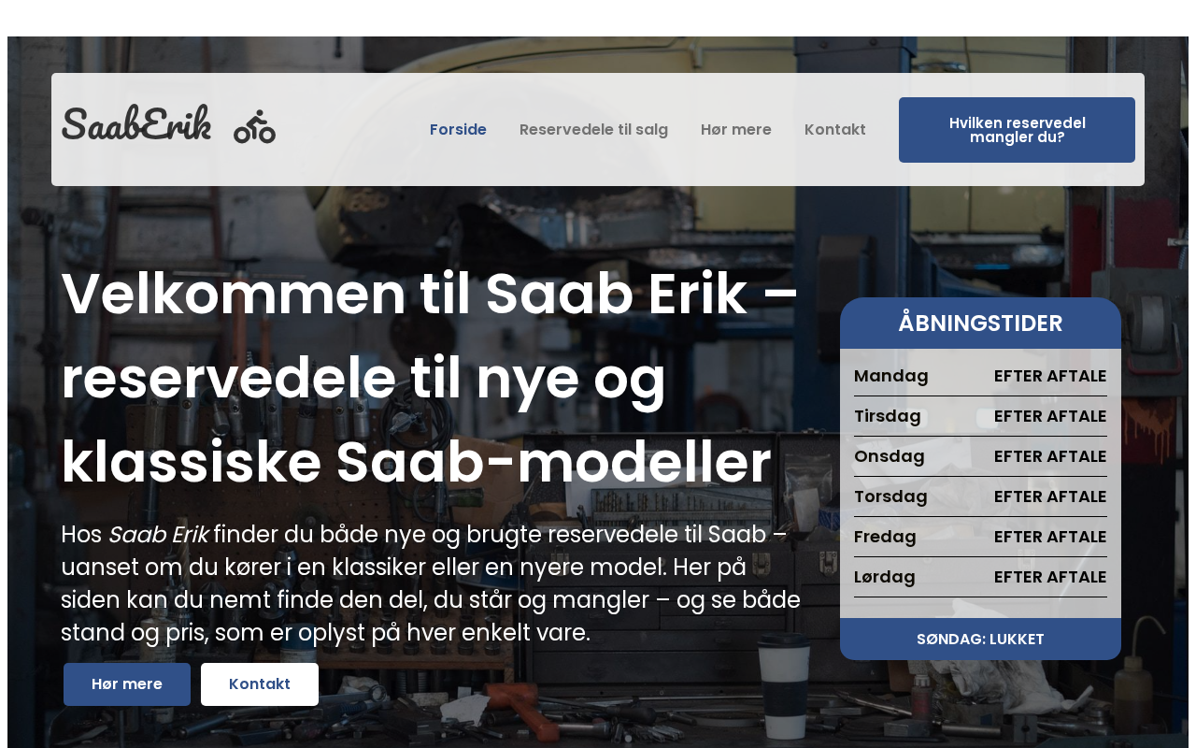Click EFTER AFTALE in the Fredag row
The height and width of the screenshot is (748, 1196).
click(1050, 537)
